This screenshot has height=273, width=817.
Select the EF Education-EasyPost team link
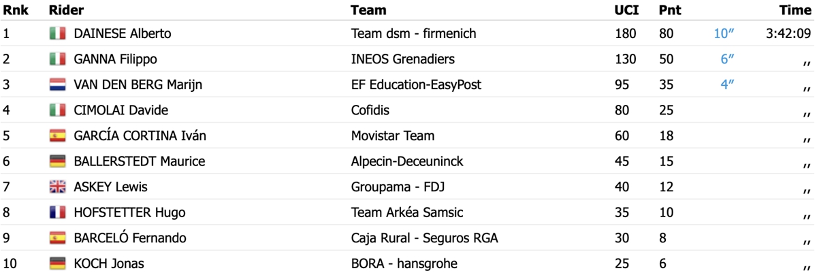pos(416,85)
